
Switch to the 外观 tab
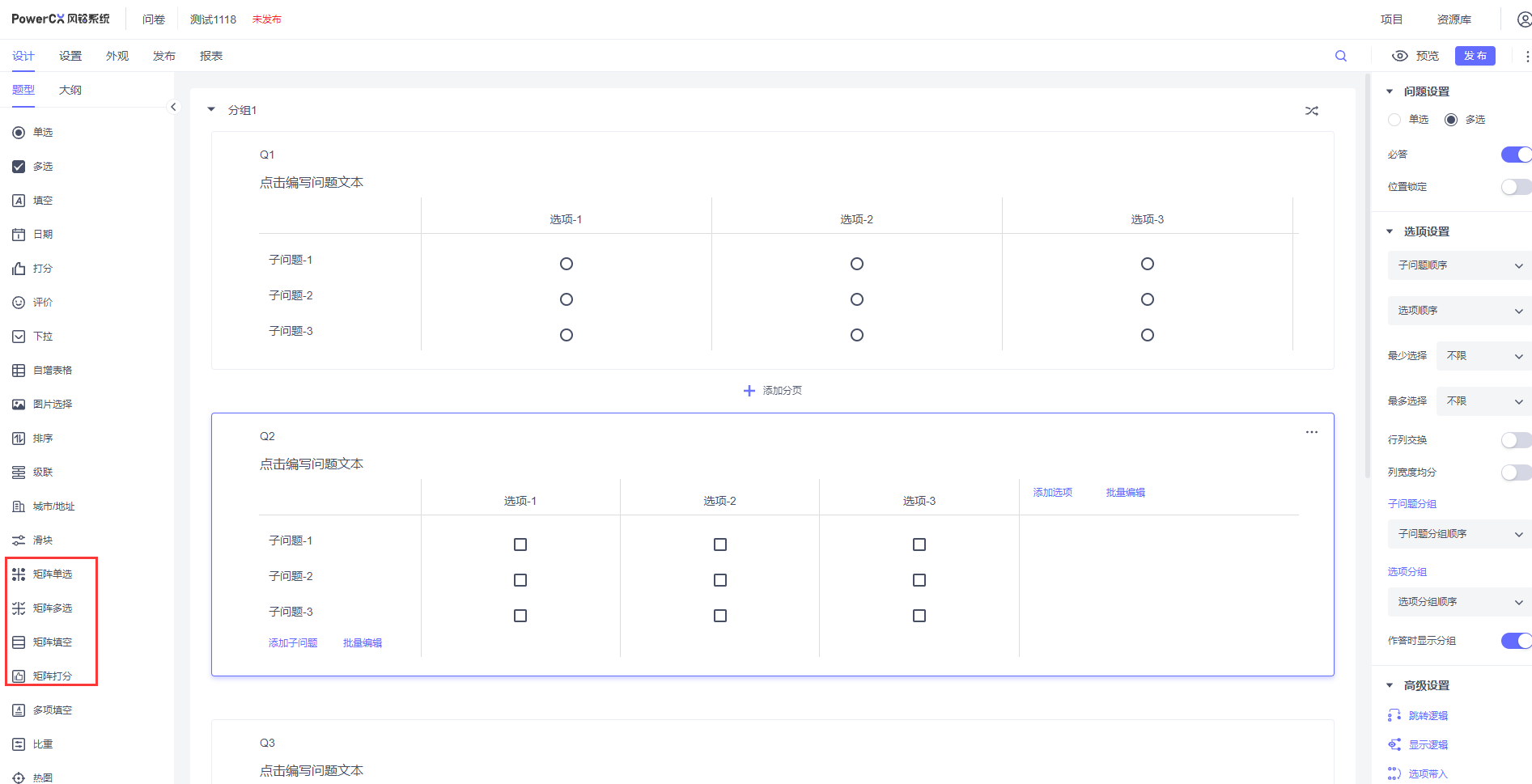pos(117,56)
